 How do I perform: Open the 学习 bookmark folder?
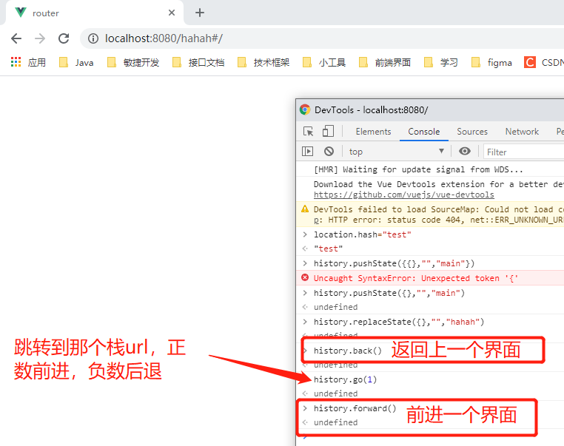(x=440, y=63)
